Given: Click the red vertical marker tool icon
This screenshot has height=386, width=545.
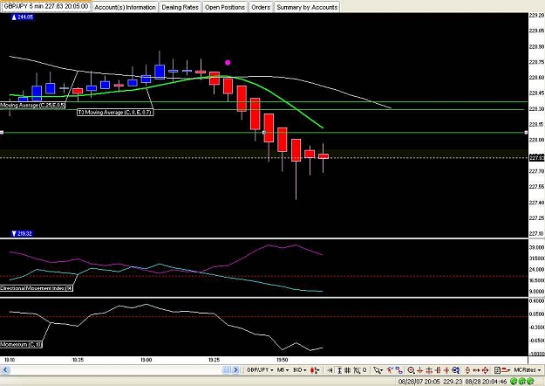Looking at the screenshot, I should 446,370.
